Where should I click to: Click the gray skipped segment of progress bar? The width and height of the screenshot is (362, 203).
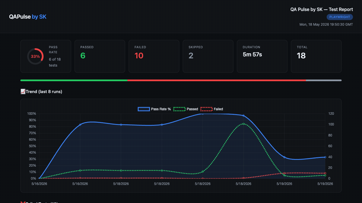click(x=324, y=80)
